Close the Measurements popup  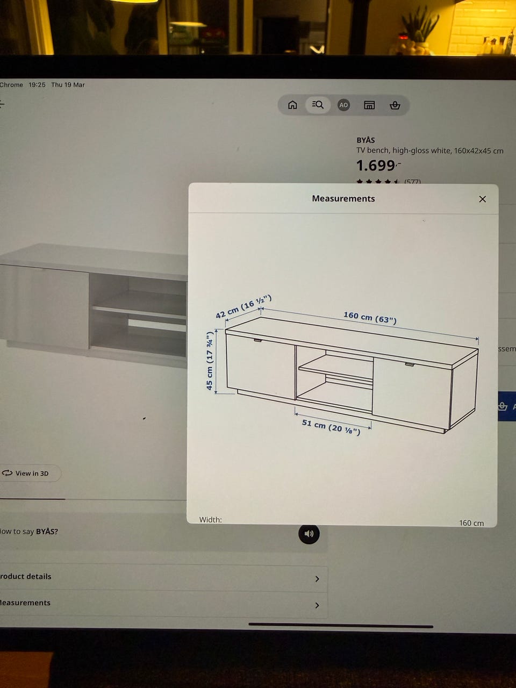(482, 199)
